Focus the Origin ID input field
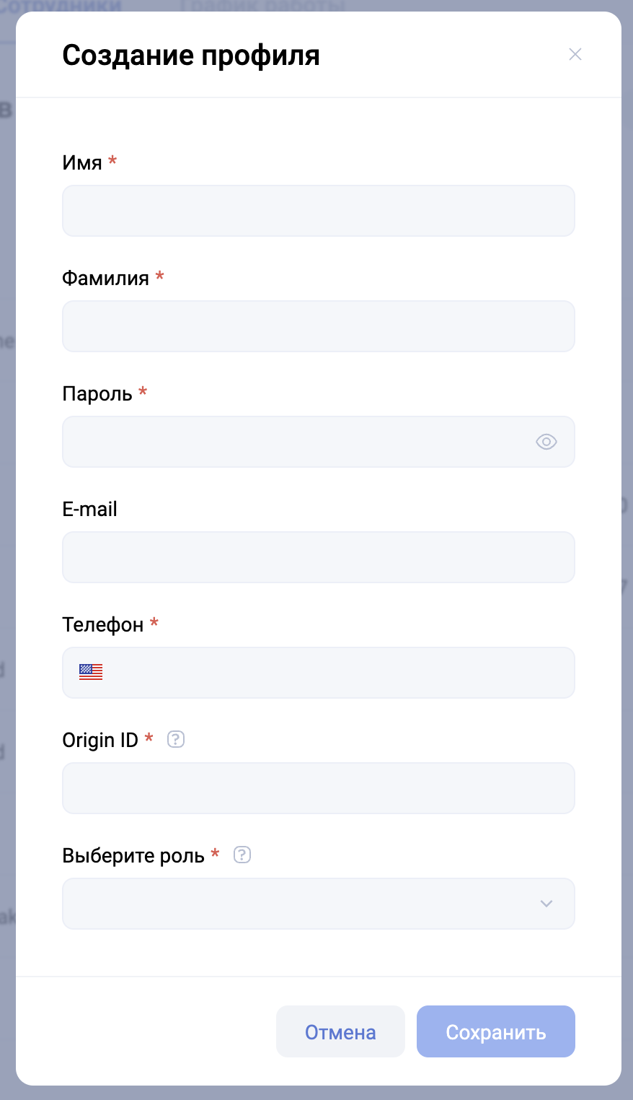Image resolution: width=633 pixels, height=1100 pixels. point(318,788)
